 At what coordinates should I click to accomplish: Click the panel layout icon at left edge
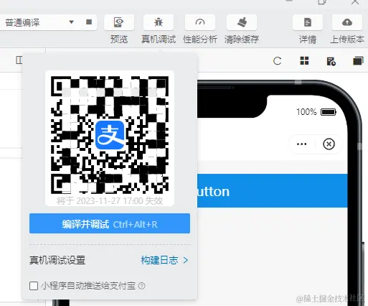[19, 60]
